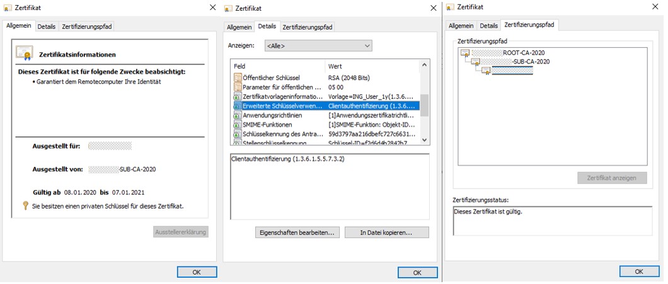Image resolution: width=668 pixels, height=284 pixels.
Task: Click certificate icon of ROOT-CA-2020 node
Action: 465,53
